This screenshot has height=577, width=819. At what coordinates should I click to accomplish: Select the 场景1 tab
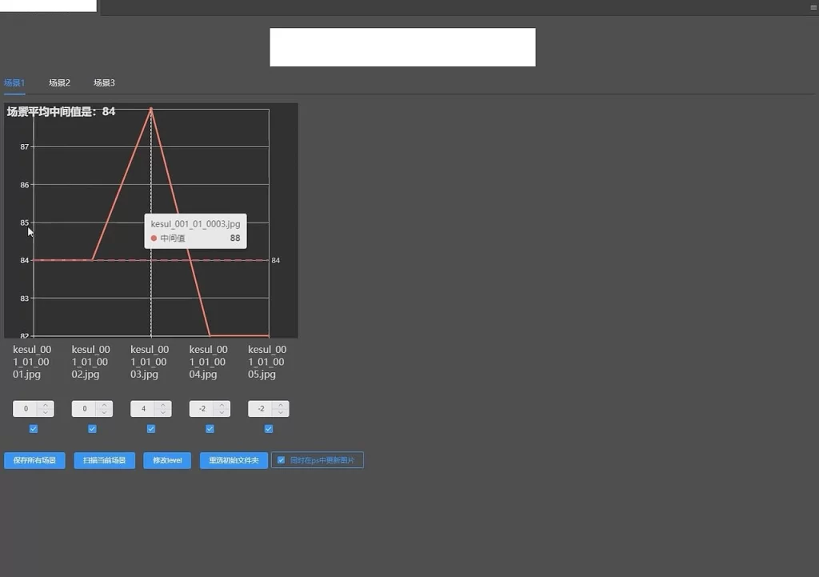(14, 83)
